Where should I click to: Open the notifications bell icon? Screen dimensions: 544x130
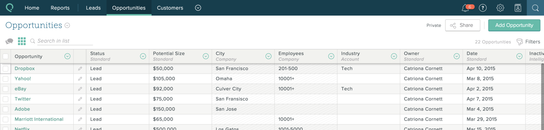pos(465,8)
